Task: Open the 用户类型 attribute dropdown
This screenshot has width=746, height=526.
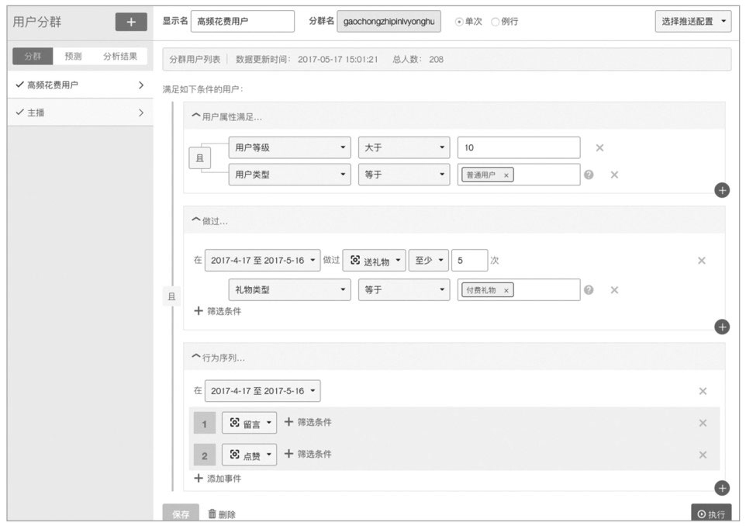Action: (289, 175)
